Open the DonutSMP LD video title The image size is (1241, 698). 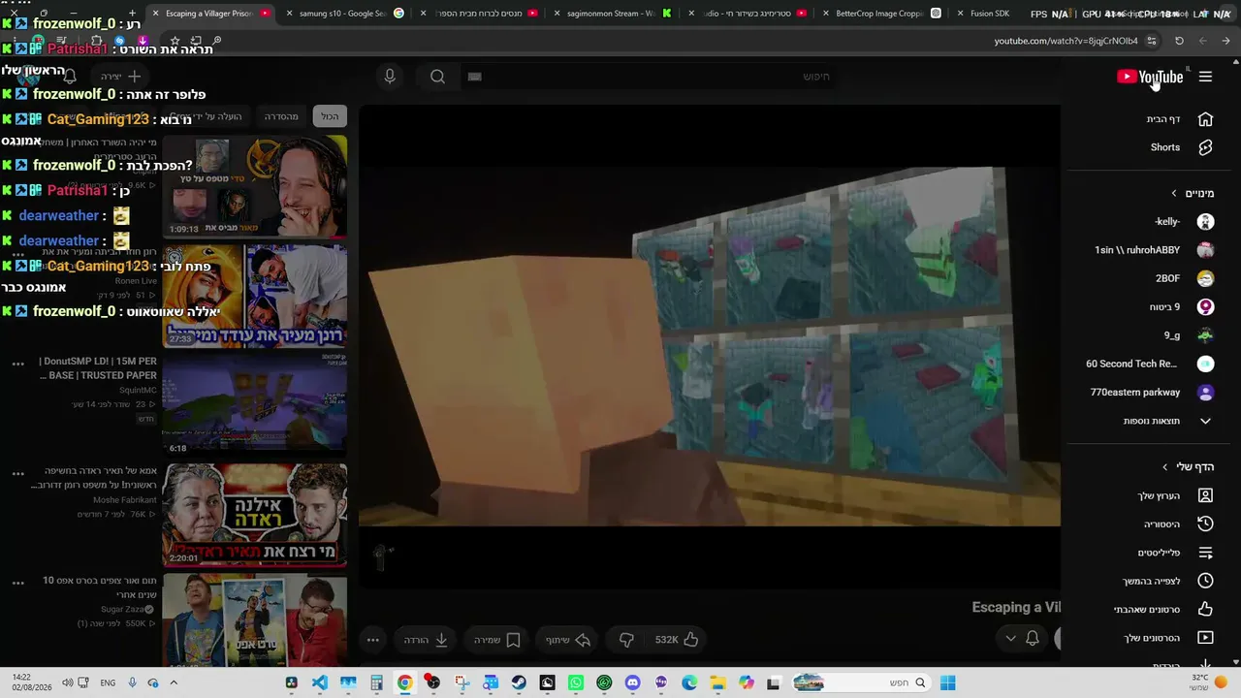98,368
